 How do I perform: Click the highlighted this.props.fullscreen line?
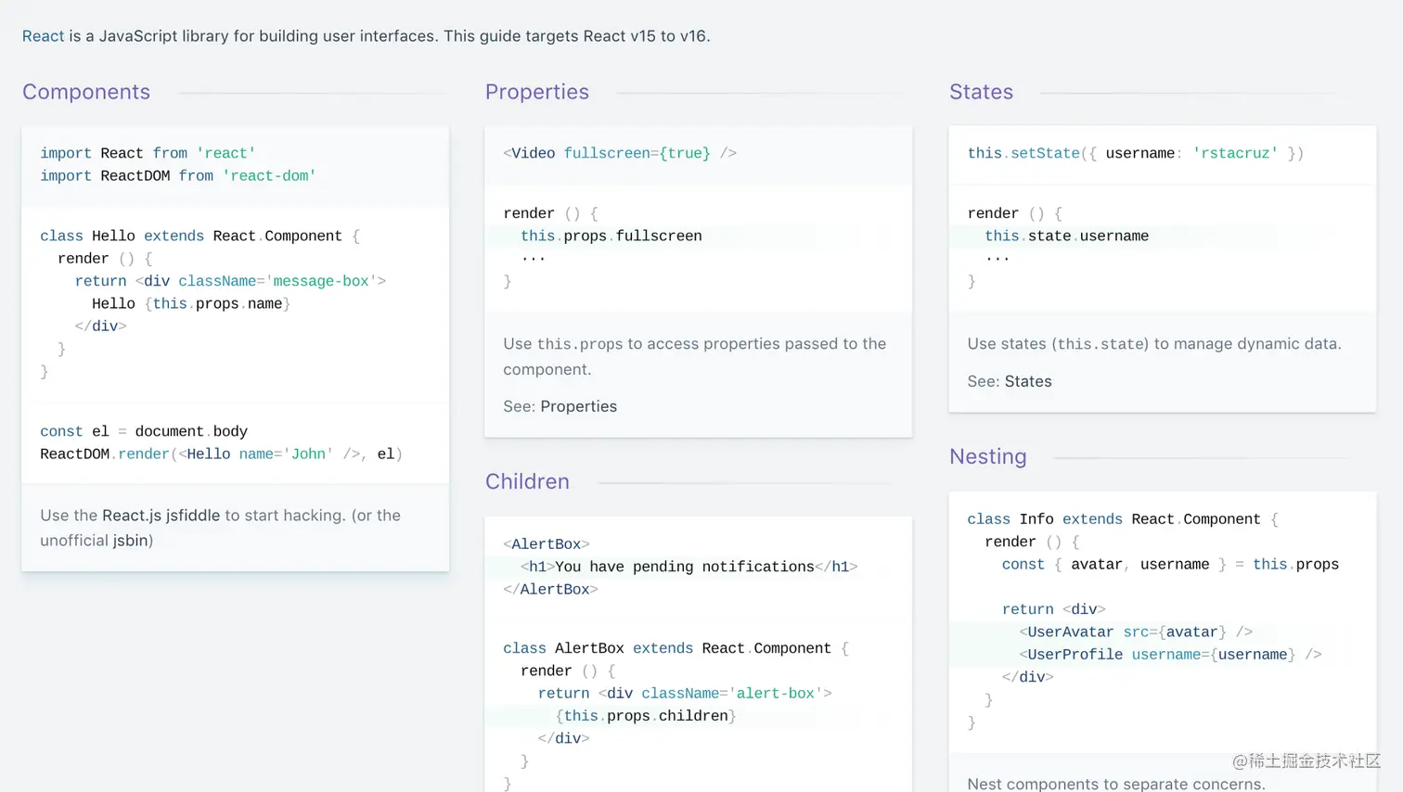[x=611, y=236]
